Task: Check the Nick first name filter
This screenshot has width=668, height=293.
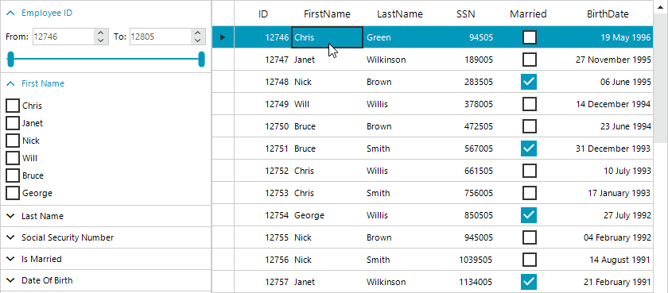Action: pos(13,141)
